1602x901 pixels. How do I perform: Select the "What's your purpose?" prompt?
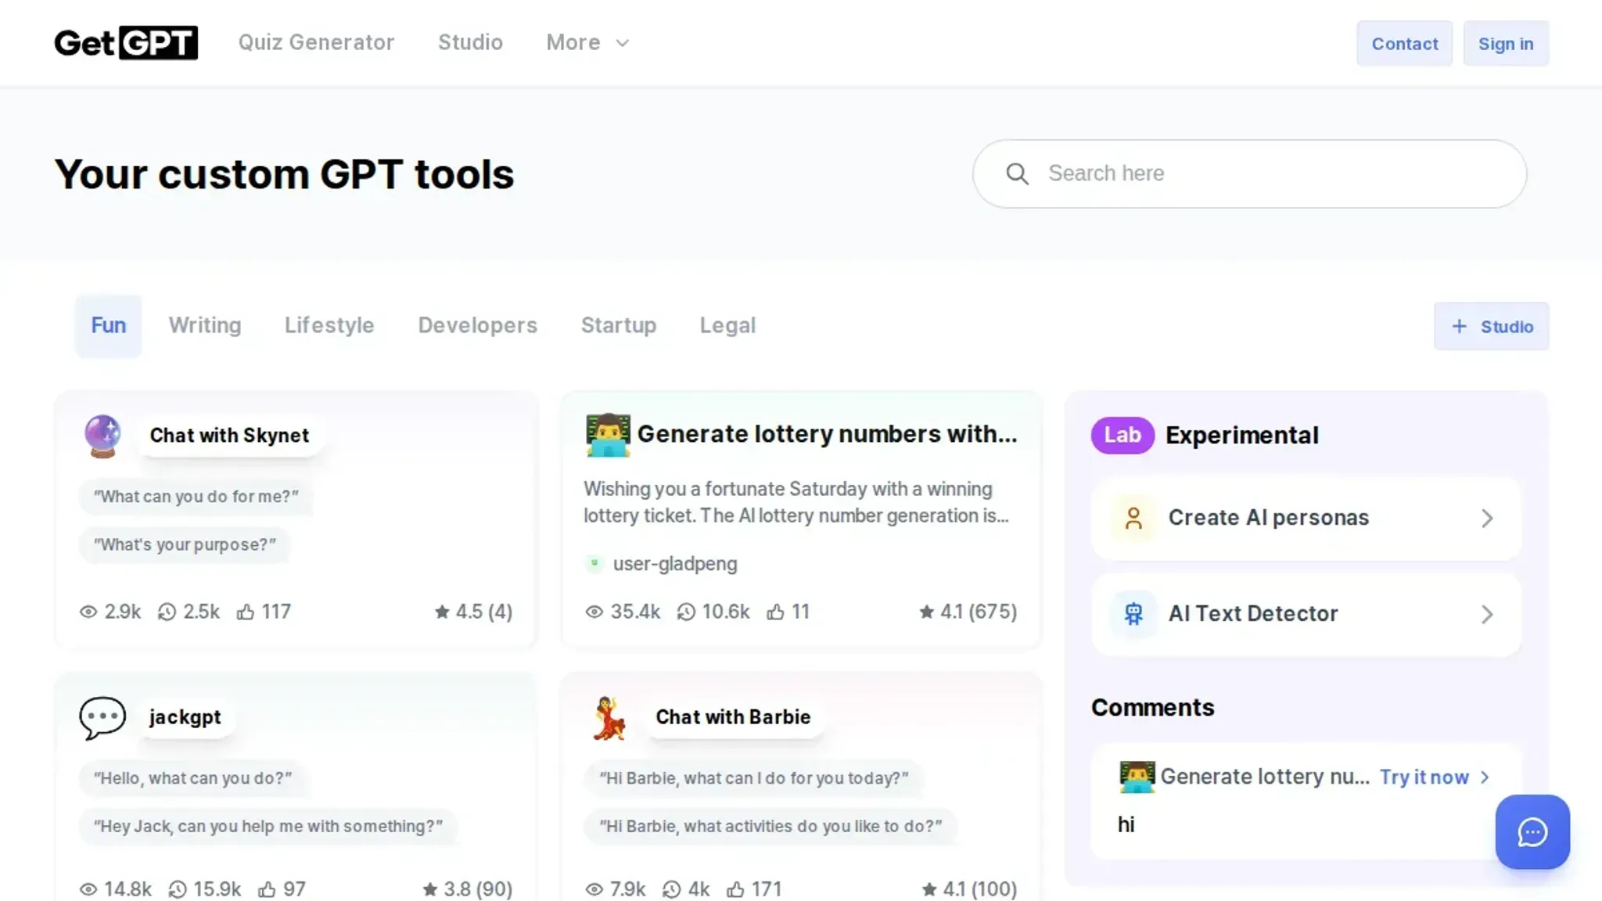pos(185,545)
